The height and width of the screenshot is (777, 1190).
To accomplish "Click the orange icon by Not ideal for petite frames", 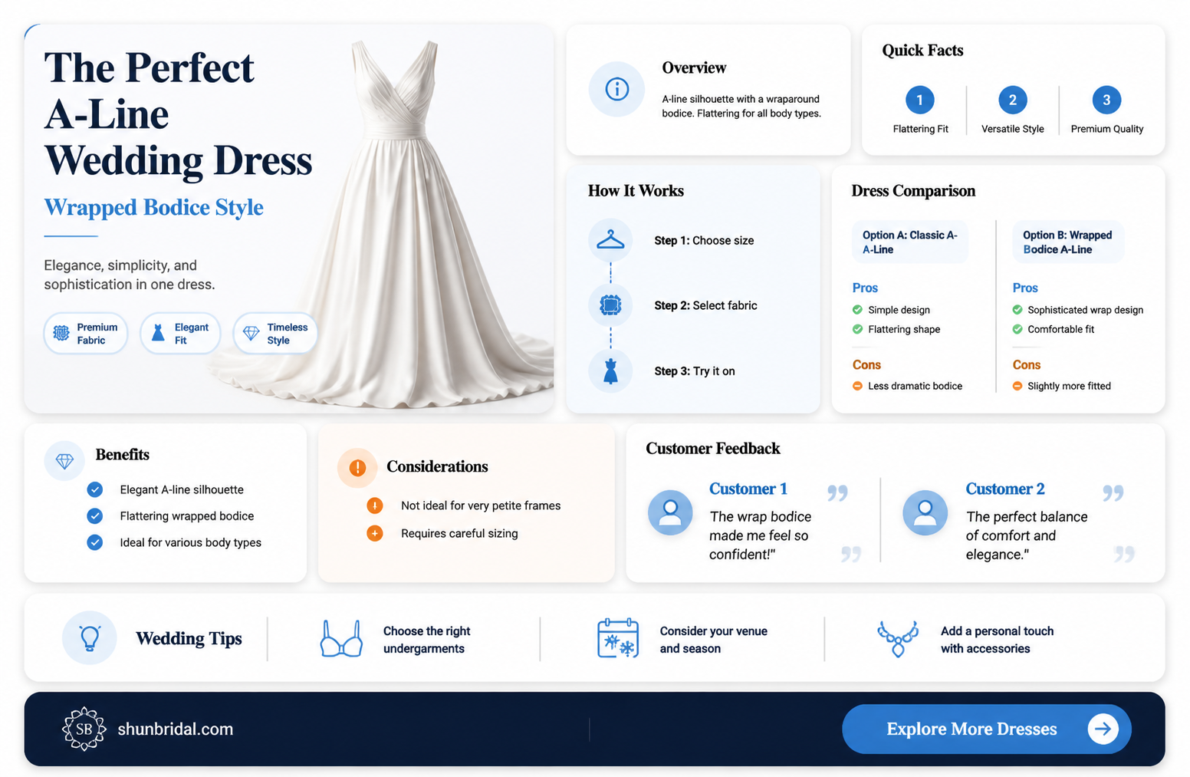I will point(374,505).
